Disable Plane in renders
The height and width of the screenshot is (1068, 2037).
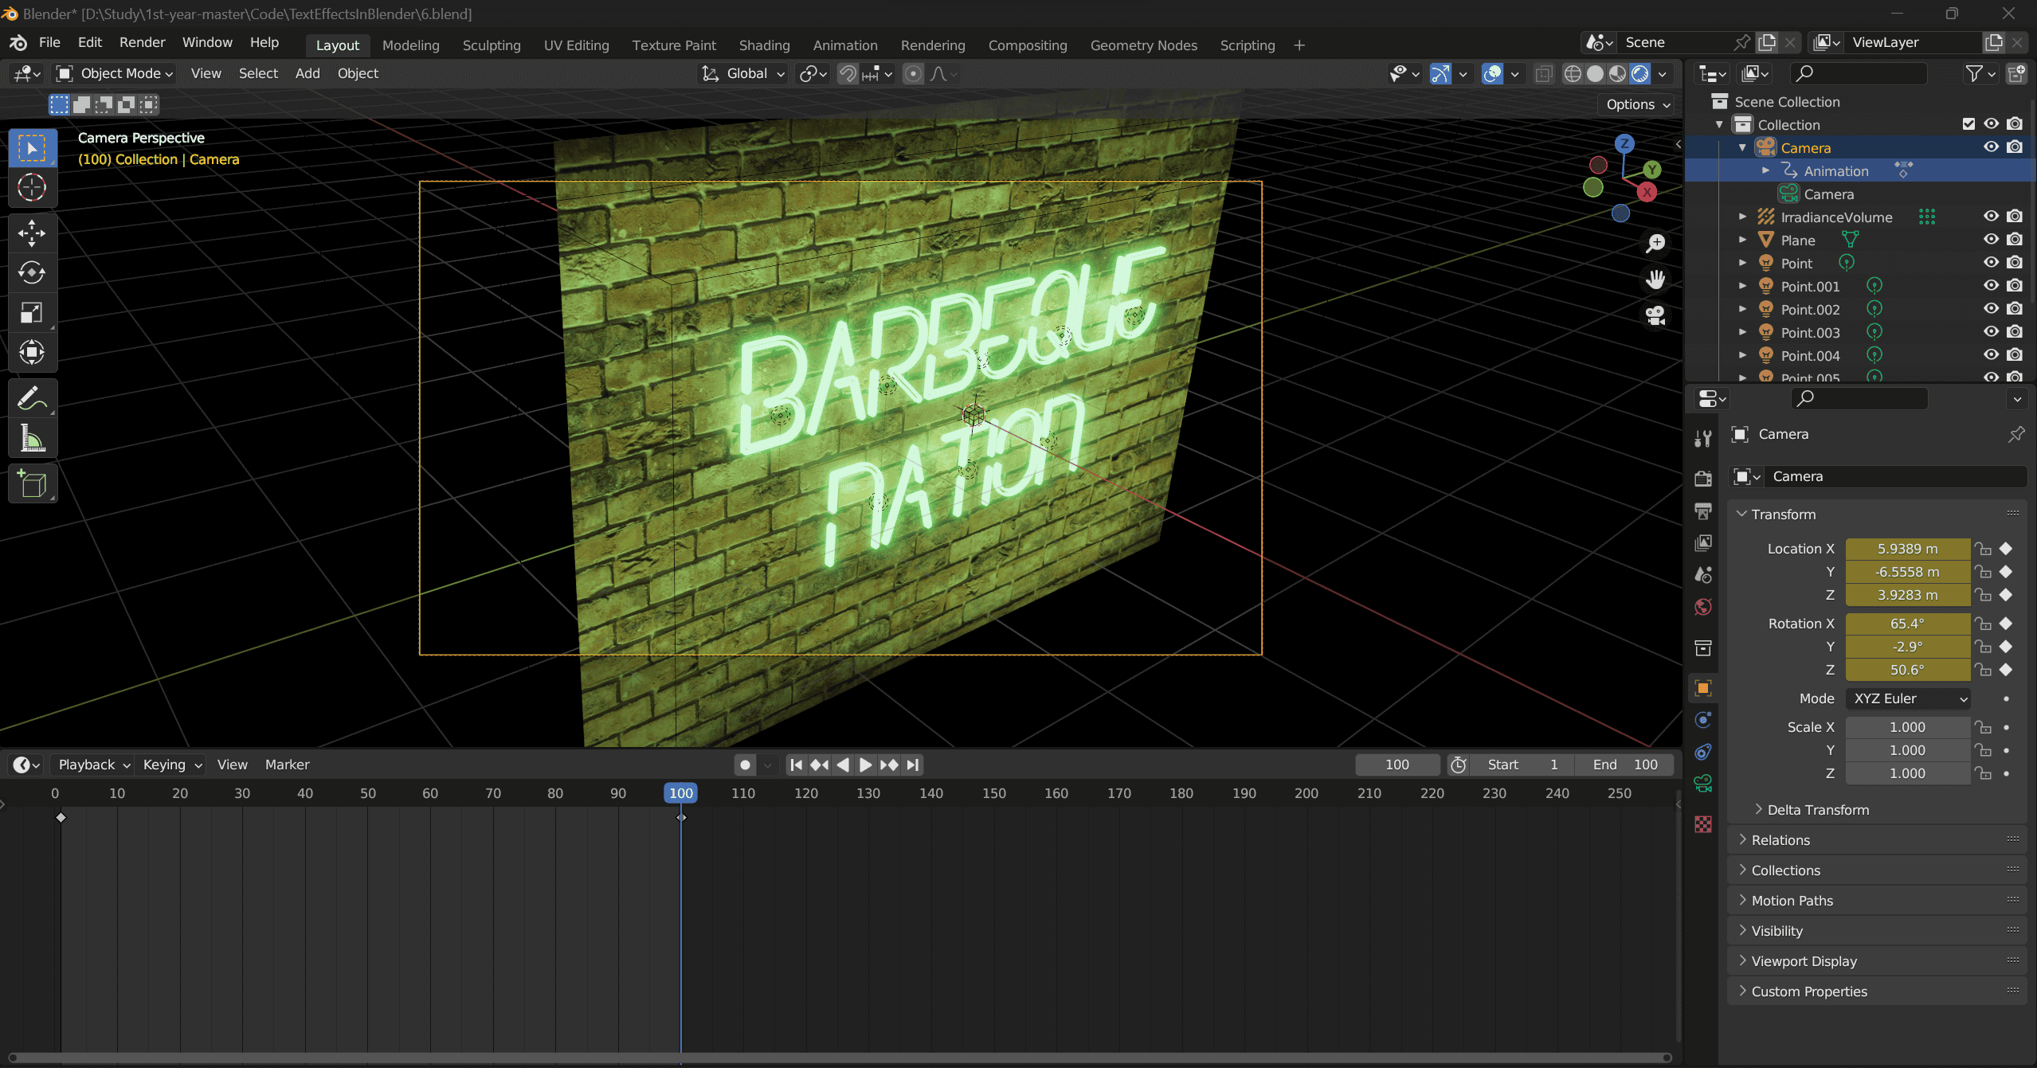2015,240
